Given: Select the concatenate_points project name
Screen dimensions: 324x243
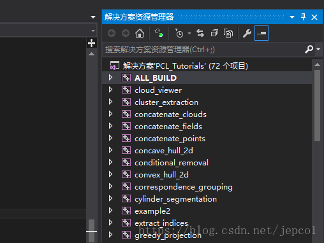Looking at the screenshot, I should coord(170,139).
